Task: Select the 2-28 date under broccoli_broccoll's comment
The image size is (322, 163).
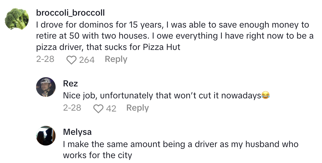Action: [x=45, y=59]
